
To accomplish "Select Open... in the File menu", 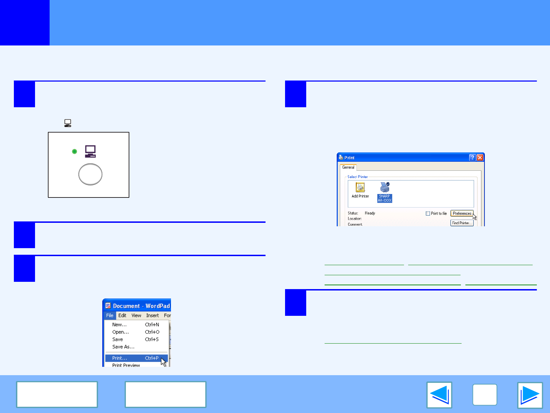I will click(x=120, y=332).
